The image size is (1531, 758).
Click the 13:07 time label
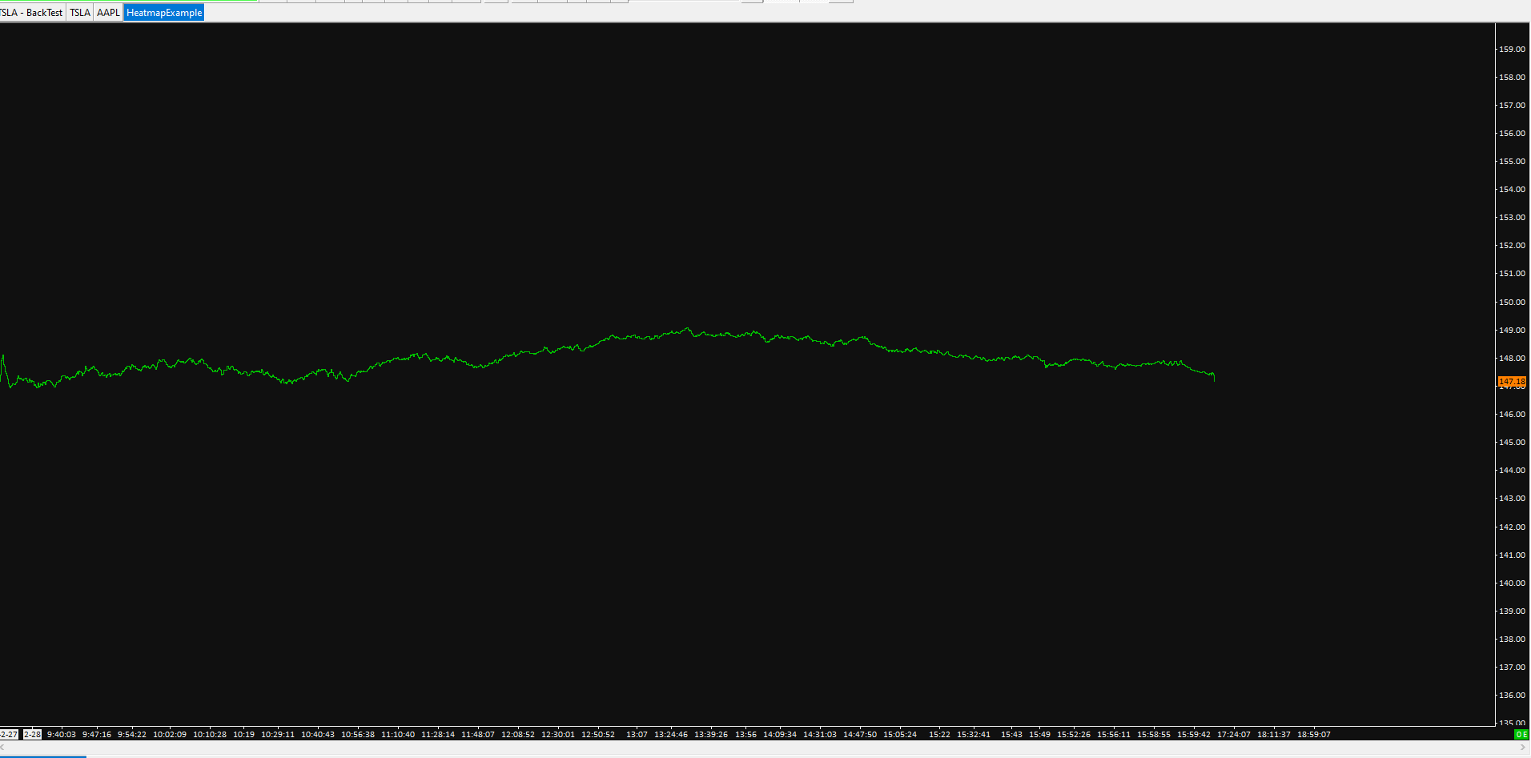637,735
